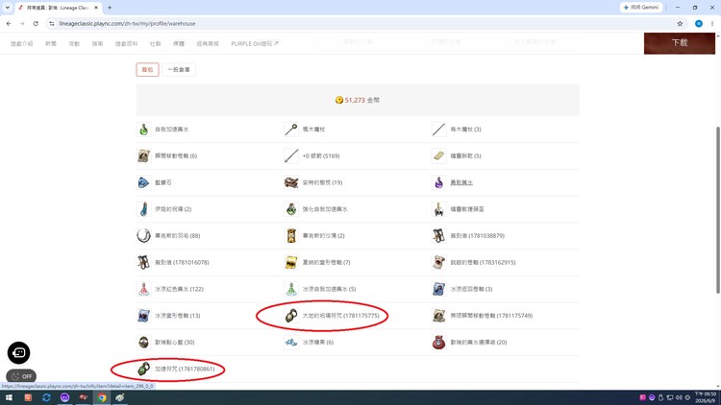
Task: Click the green 自我加速藥水 potion icon
Action: pyautogui.click(x=143, y=130)
